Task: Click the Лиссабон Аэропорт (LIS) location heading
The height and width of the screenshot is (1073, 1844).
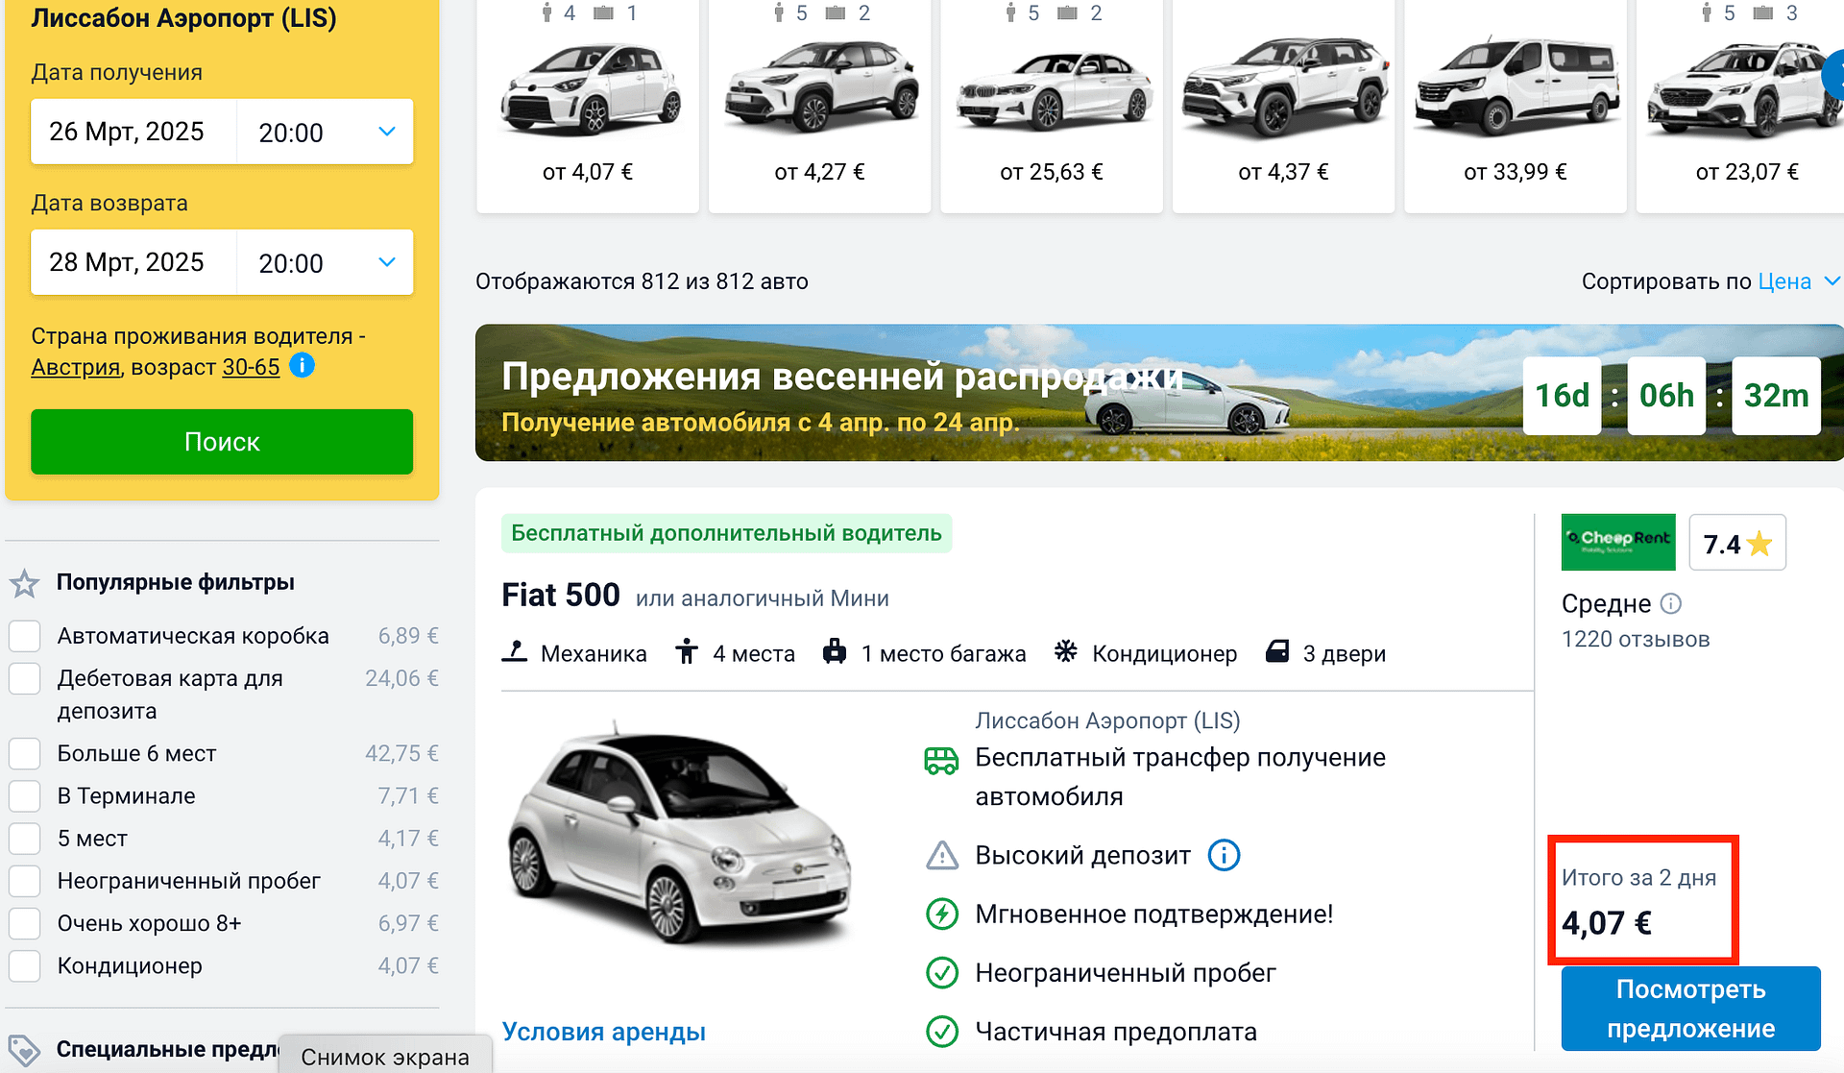Action: pos(183,18)
